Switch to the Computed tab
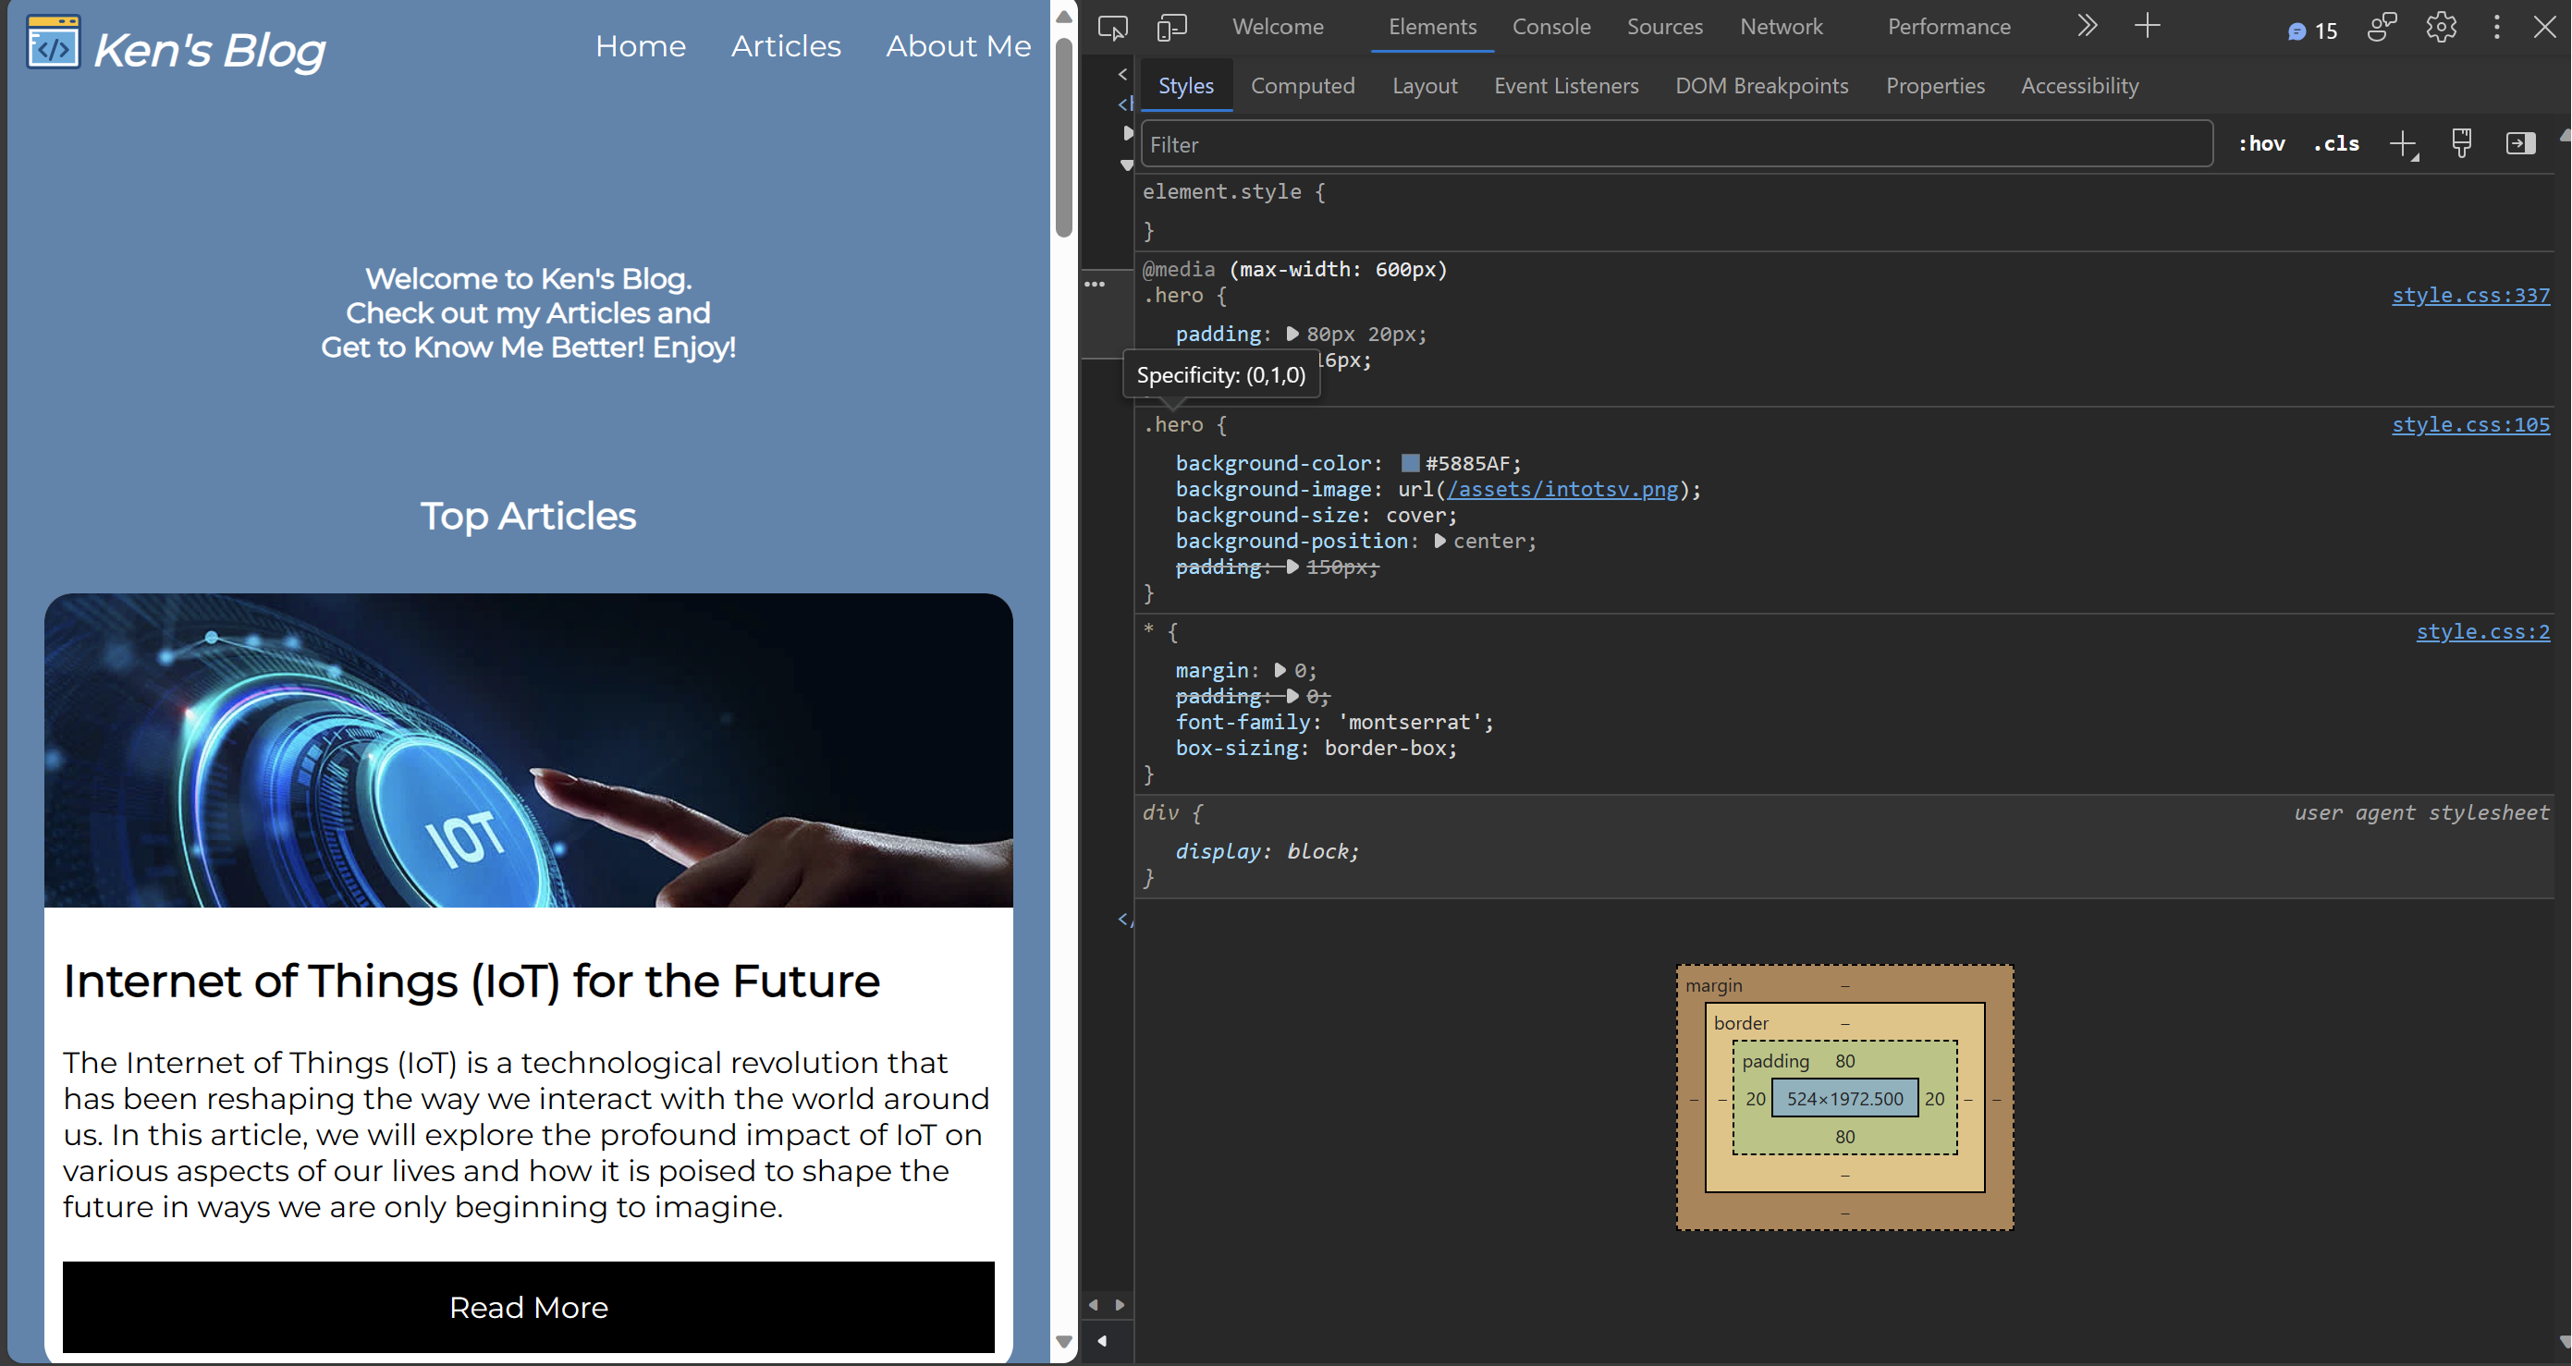Screen dimensions: 2572x1366 tap(1303, 86)
